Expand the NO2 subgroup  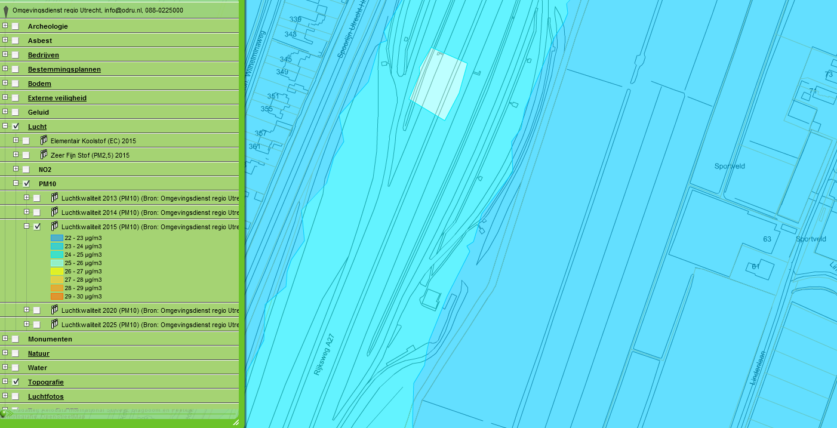click(16, 169)
